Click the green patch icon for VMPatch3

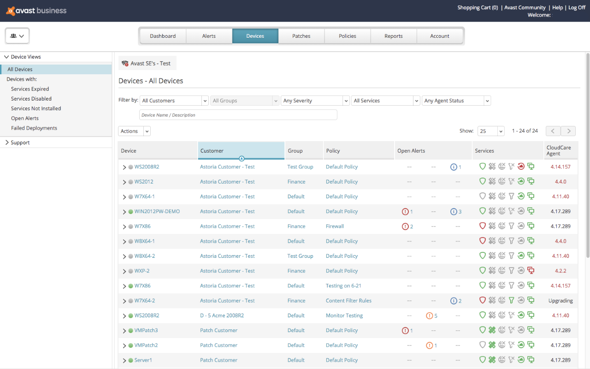492,330
